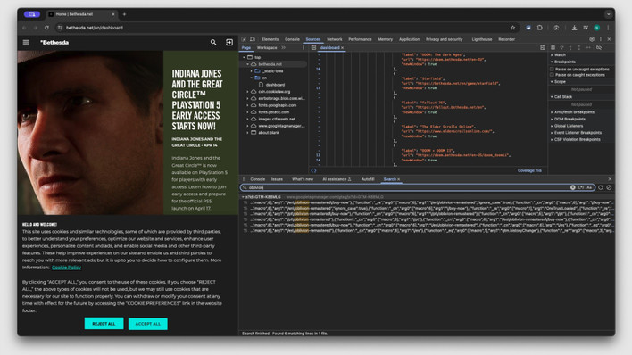This screenshot has width=632, height=355.
Task: Toggle match case (Aa) in search
Action: pos(589,187)
